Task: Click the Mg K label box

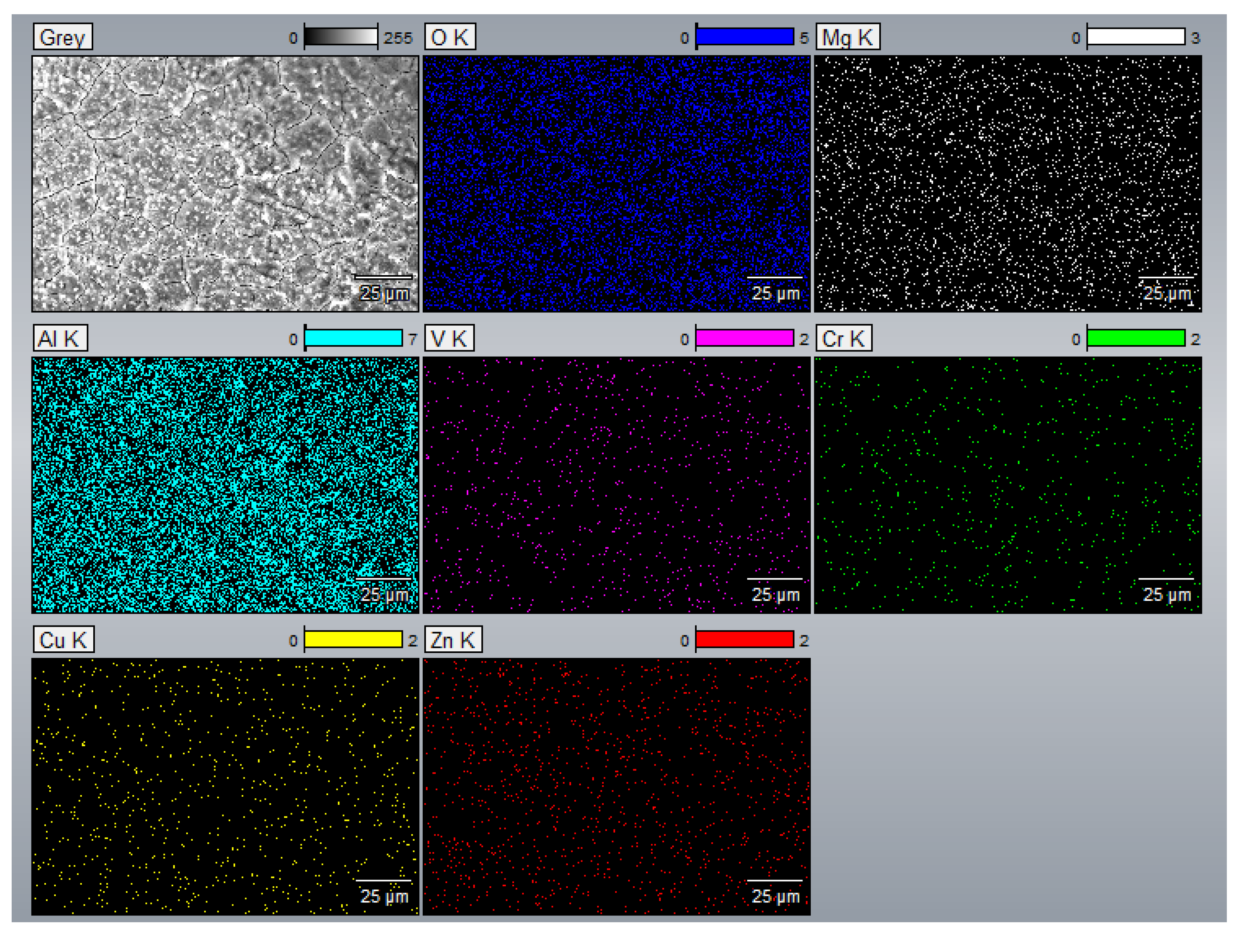Action: (848, 37)
